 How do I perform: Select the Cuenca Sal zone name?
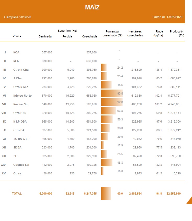21,165
